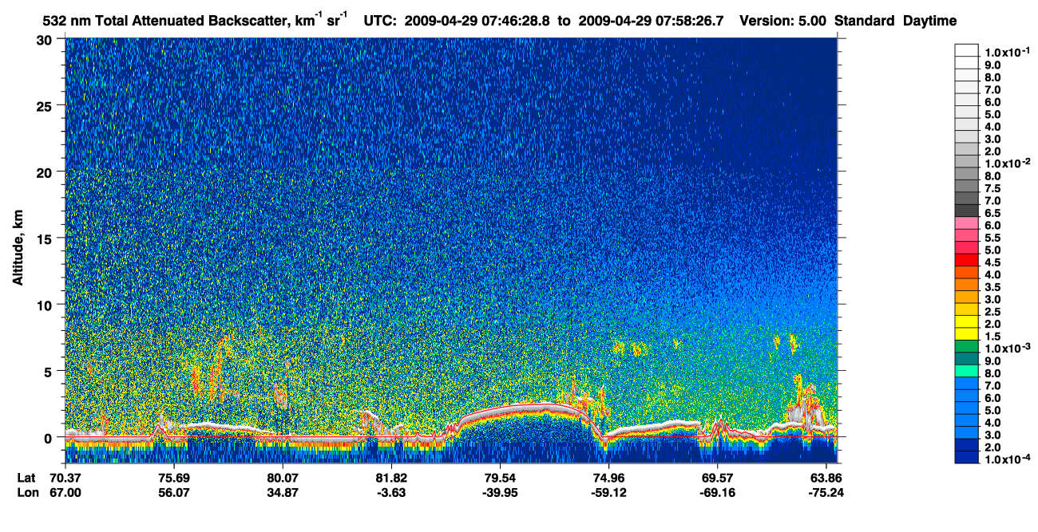This screenshot has width=1038, height=532.
Task: Click the 'Lon' row label
Action: 26,492
